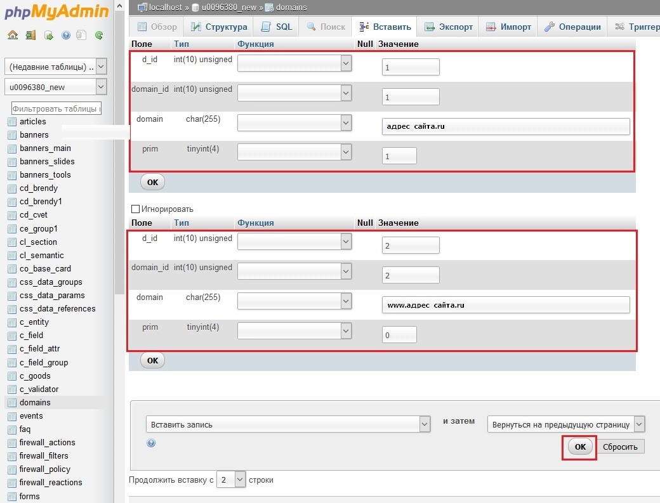660x503 pixels.
Task: Click the table icon next to events
Action: [x=11, y=416]
